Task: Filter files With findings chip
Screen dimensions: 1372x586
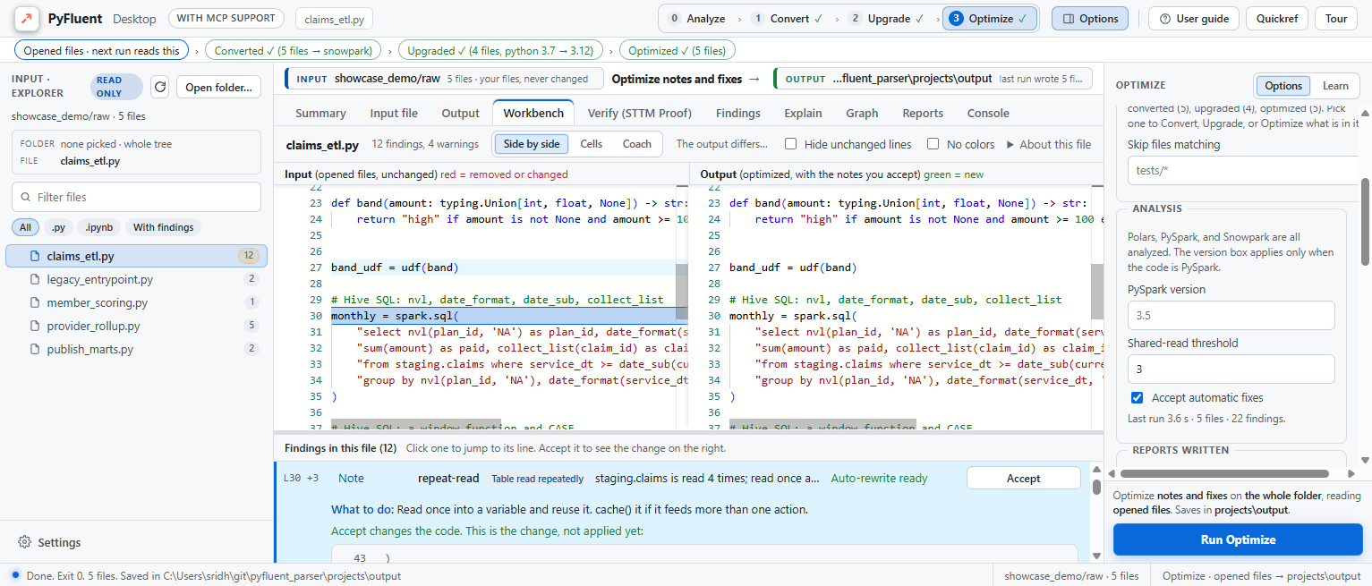Action: coord(164,227)
